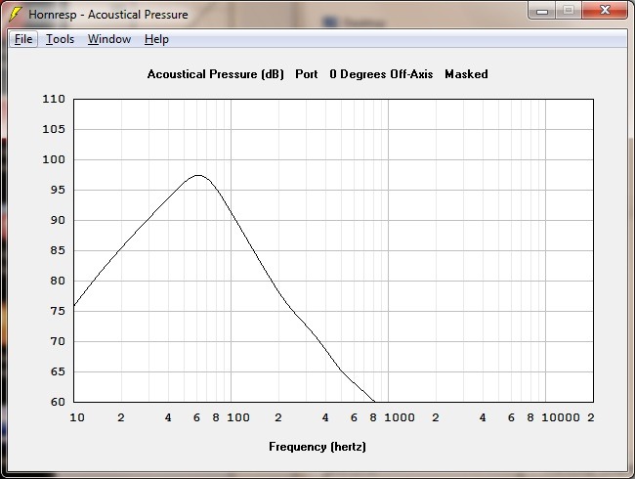Click the 95 dB axis value

tap(58, 190)
